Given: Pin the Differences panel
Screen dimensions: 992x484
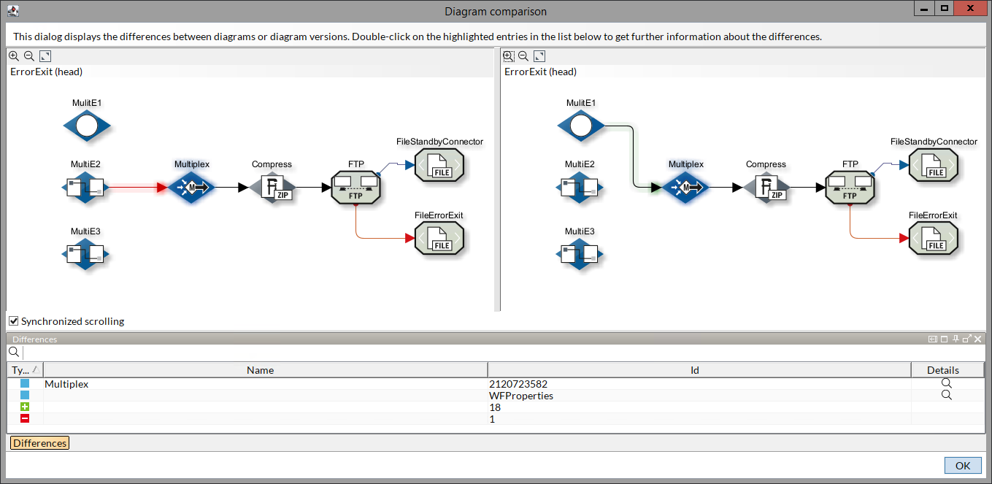Looking at the screenshot, I should (956, 339).
